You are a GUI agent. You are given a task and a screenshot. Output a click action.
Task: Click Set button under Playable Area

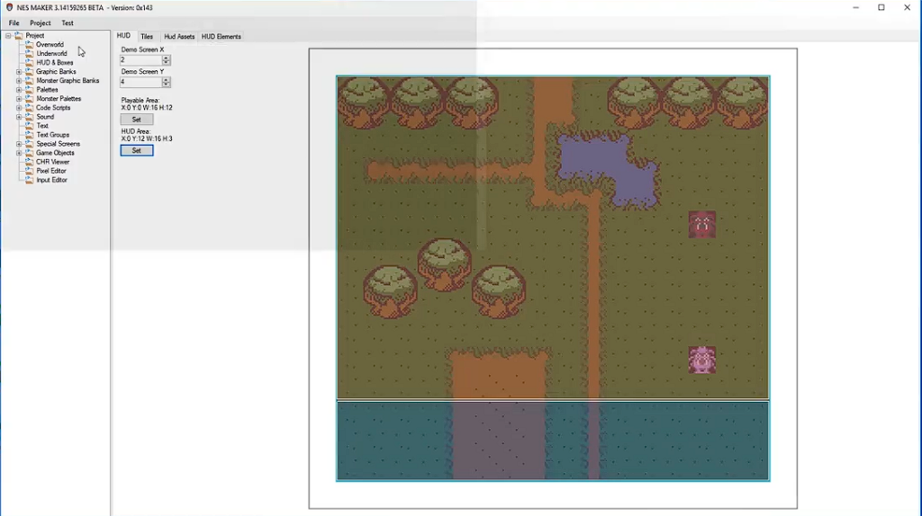pyautogui.click(x=137, y=120)
